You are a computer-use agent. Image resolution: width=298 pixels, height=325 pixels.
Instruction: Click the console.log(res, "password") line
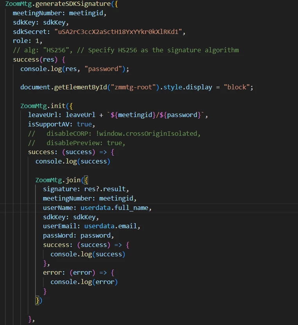[75, 69]
